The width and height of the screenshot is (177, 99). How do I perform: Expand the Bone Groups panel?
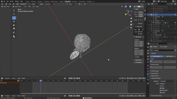point(155,71)
